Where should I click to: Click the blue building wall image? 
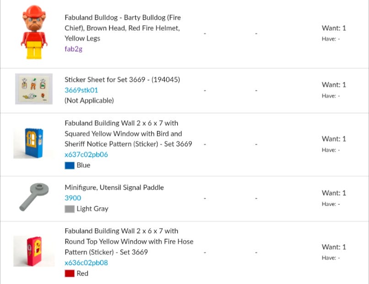[x=33, y=143]
